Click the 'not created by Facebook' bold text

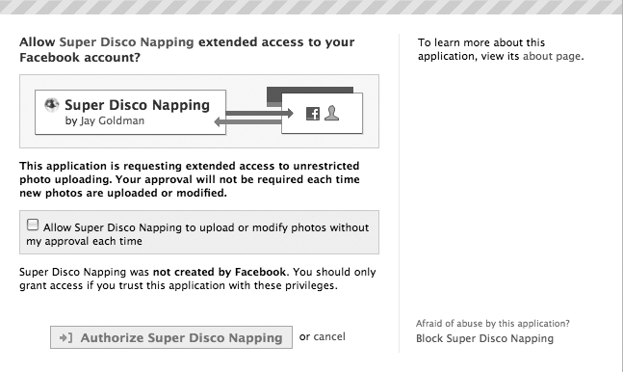220,272
